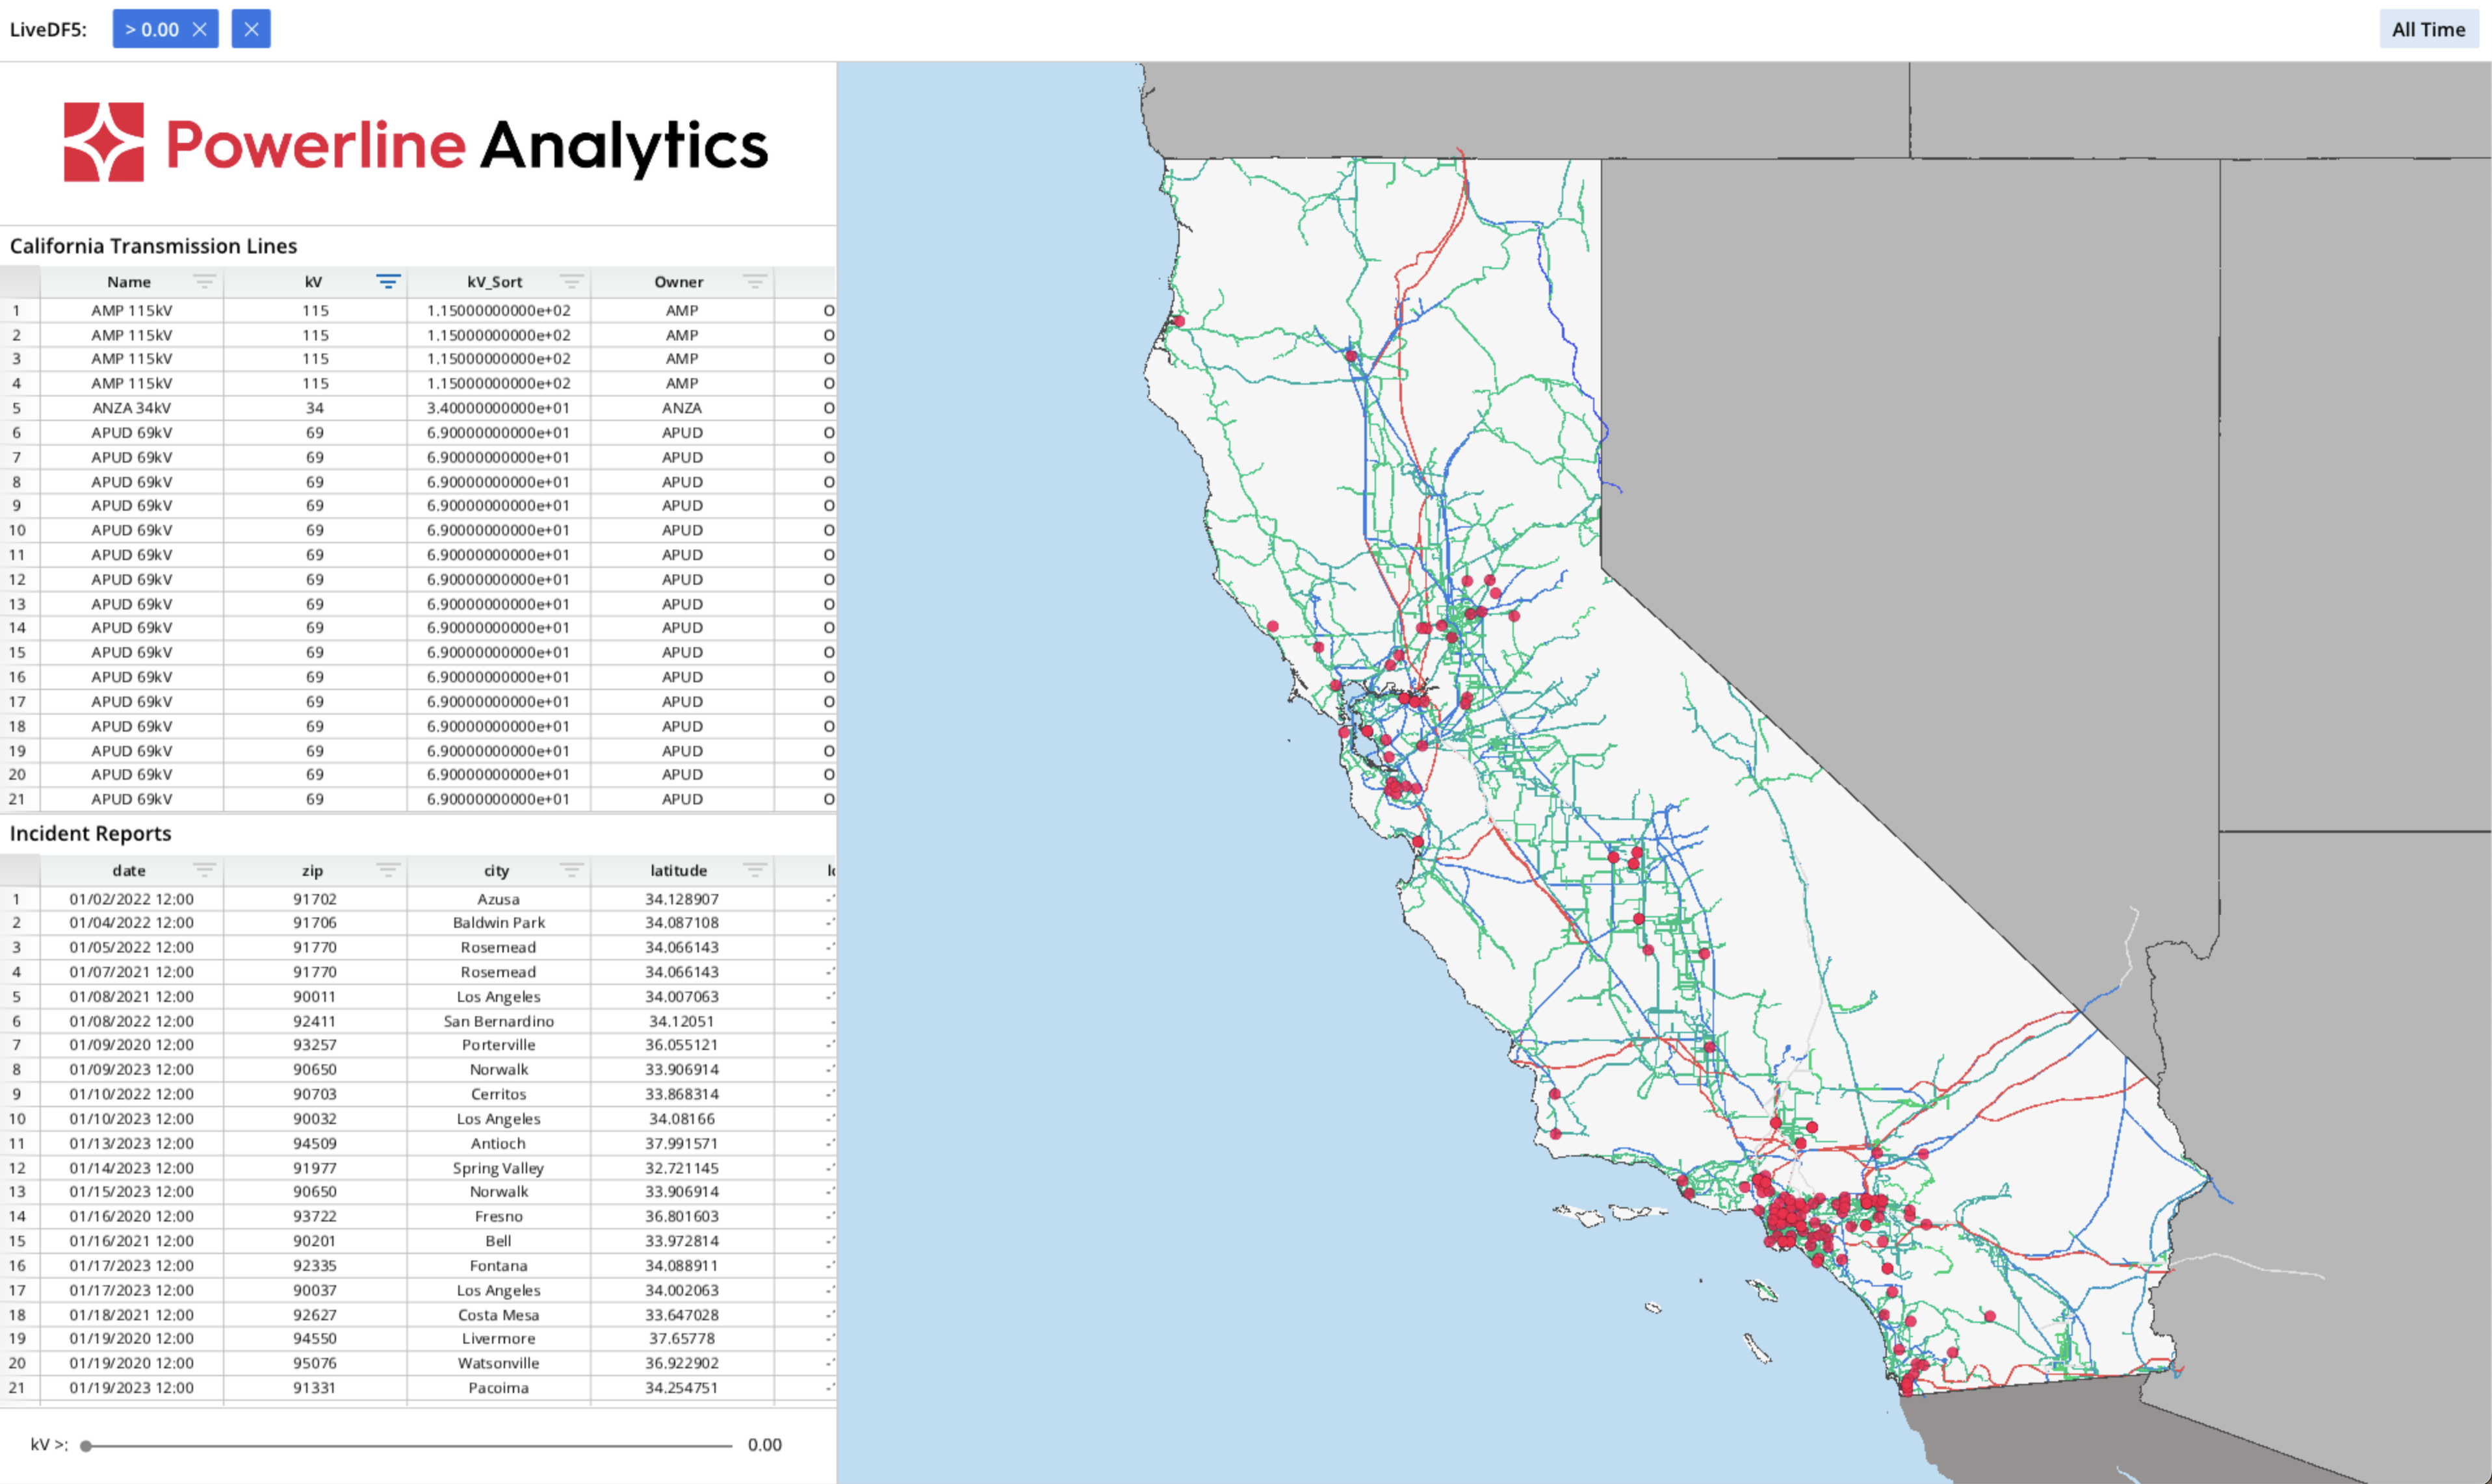The width and height of the screenshot is (2492, 1484).
Task: Click row number 1 in Transmission Lines
Action: (x=17, y=311)
